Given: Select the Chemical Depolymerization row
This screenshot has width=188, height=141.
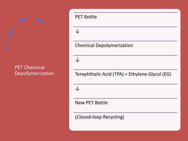Looking at the screenshot, I should pyautogui.click(x=125, y=48).
